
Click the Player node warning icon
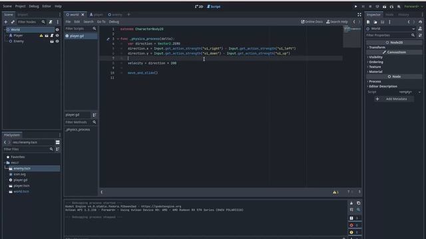click(41, 35)
